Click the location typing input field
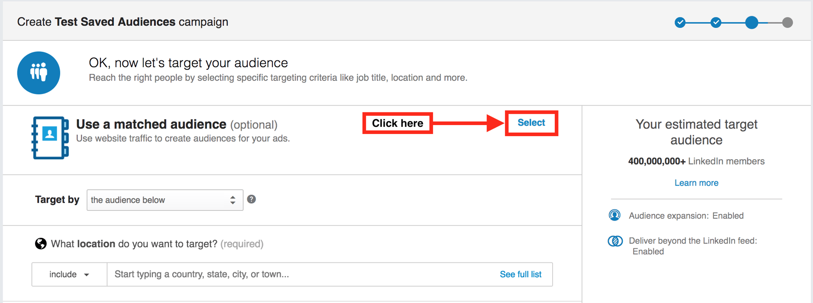Viewport: 813px width, 303px height. click(x=254, y=274)
